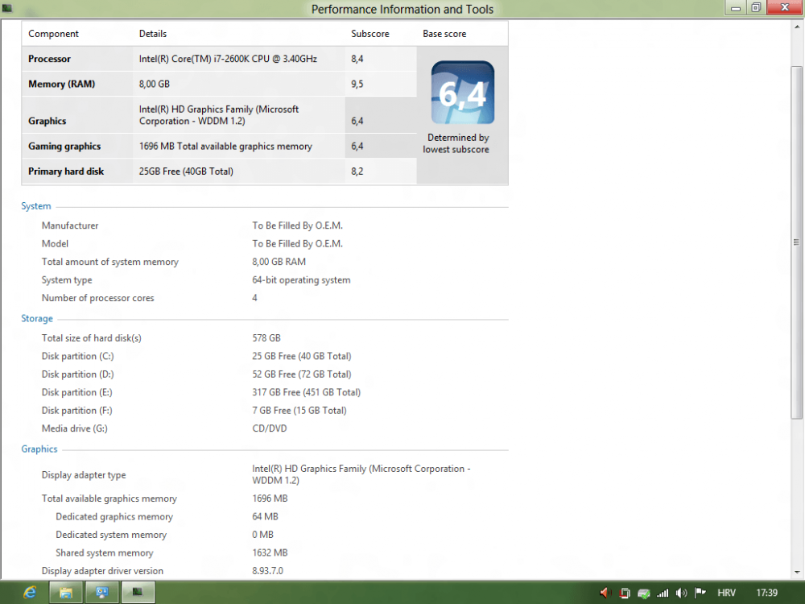Click the 'CD/DVD' value
The width and height of the screenshot is (805, 604).
(x=270, y=428)
